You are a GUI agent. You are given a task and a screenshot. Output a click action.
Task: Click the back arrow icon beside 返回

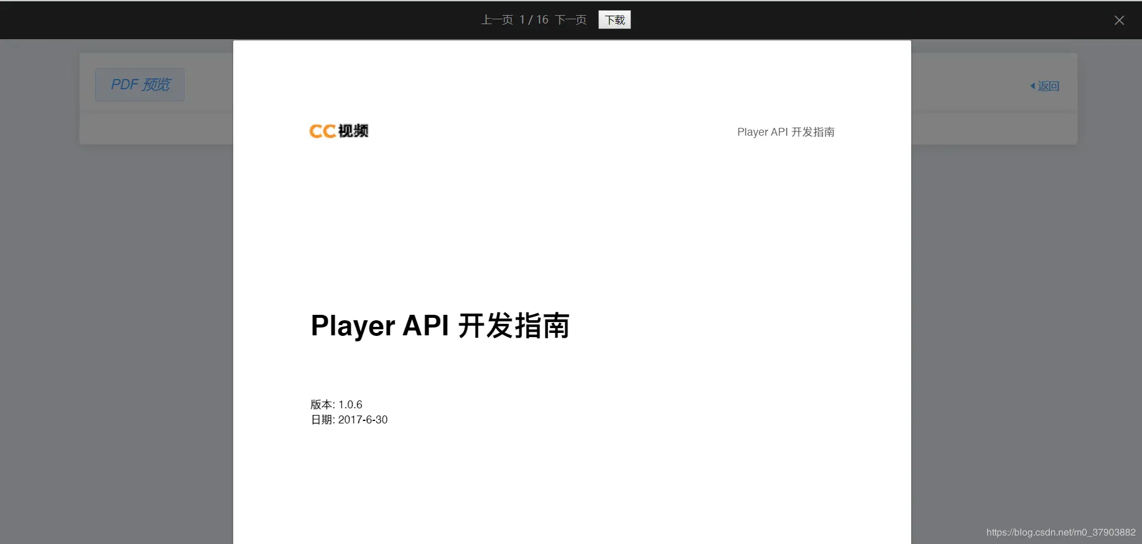pyautogui.click(x=1032, y=86)
